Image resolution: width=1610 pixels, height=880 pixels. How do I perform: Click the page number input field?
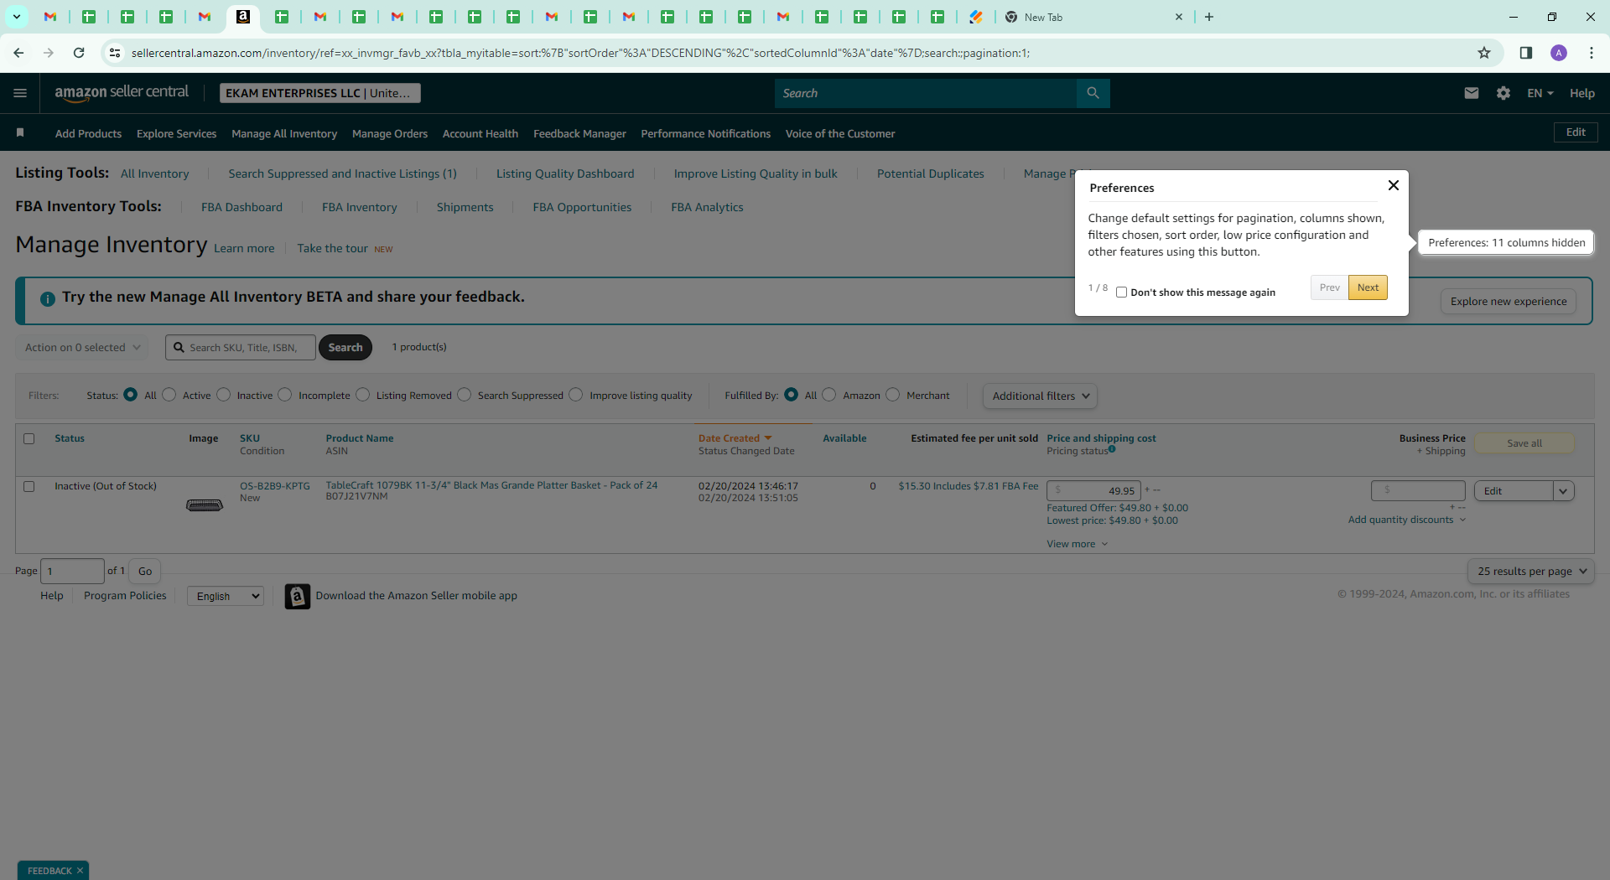[73, 572]
